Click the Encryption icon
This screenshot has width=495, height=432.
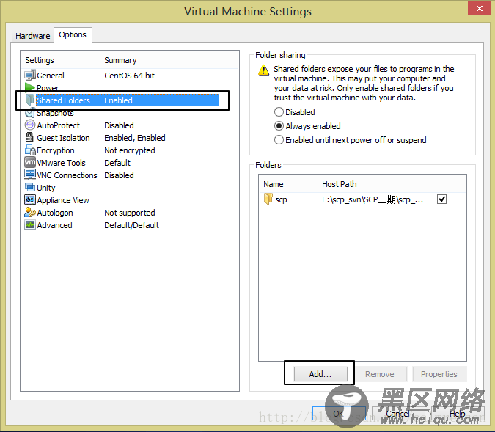tap(30, 150)
